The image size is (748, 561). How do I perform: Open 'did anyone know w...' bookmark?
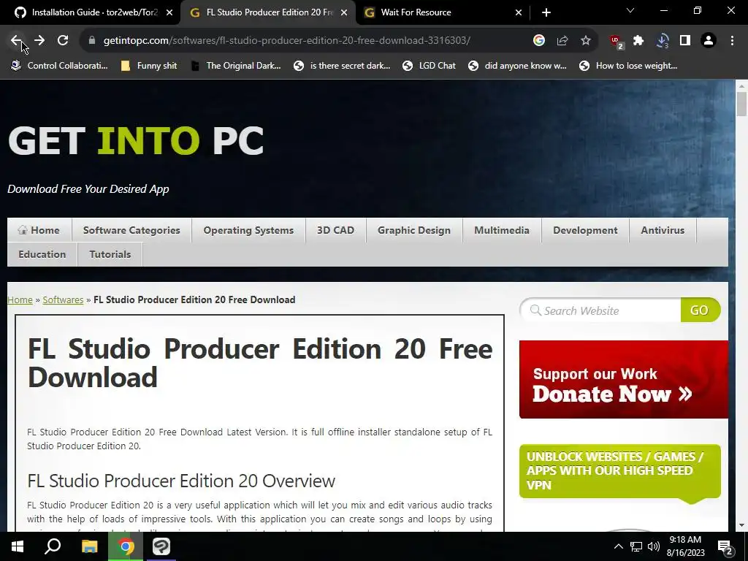click(x=518, y=66)
